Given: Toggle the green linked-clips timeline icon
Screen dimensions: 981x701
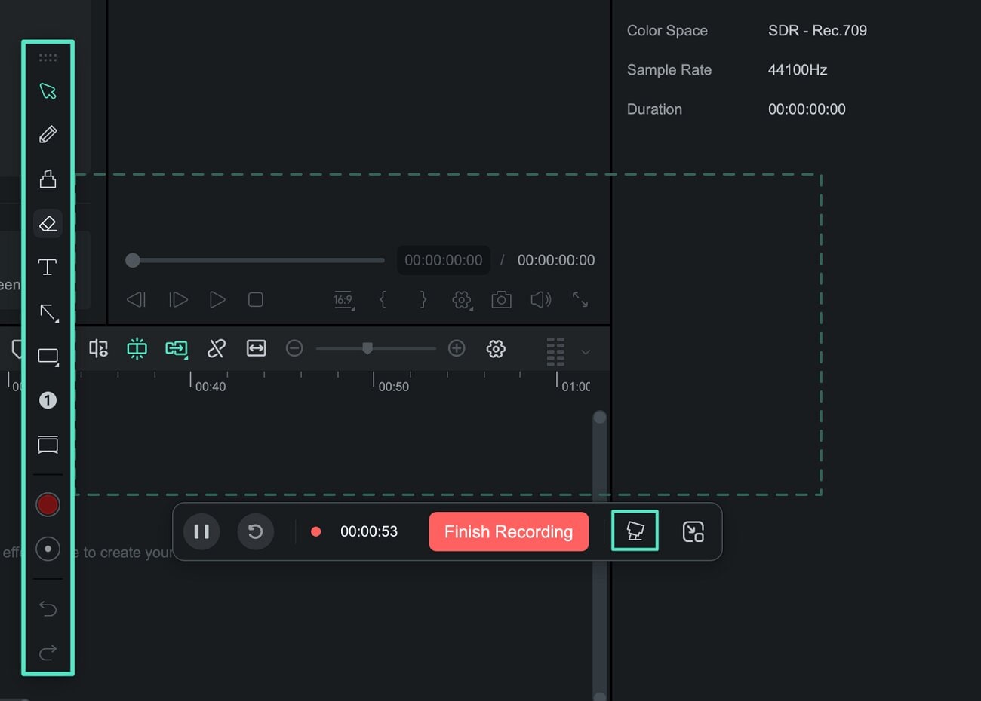Looking at the screenshot, I should pyautogui.click(x=177, y=348).
